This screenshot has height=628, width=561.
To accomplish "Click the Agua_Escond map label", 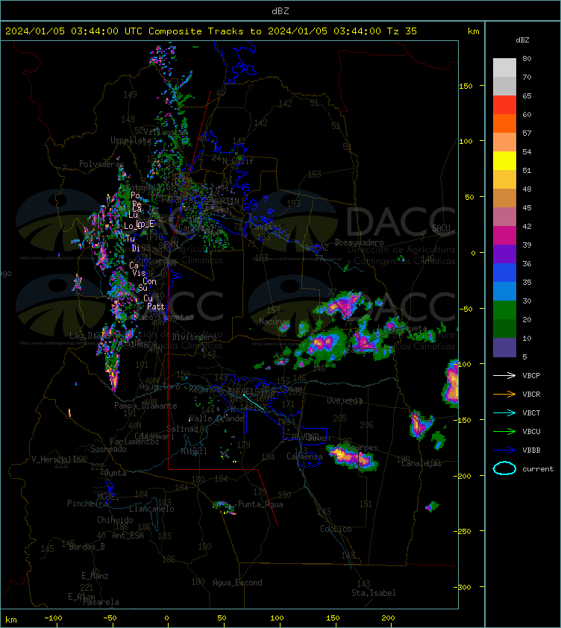I will [237, 583].
